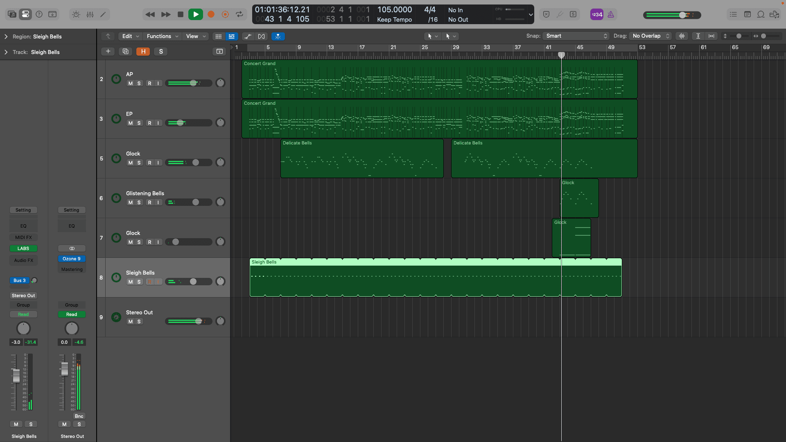Open the Media Browser icon
The width and height of the screenshot is (786, 442).
(x=774, y=14)
